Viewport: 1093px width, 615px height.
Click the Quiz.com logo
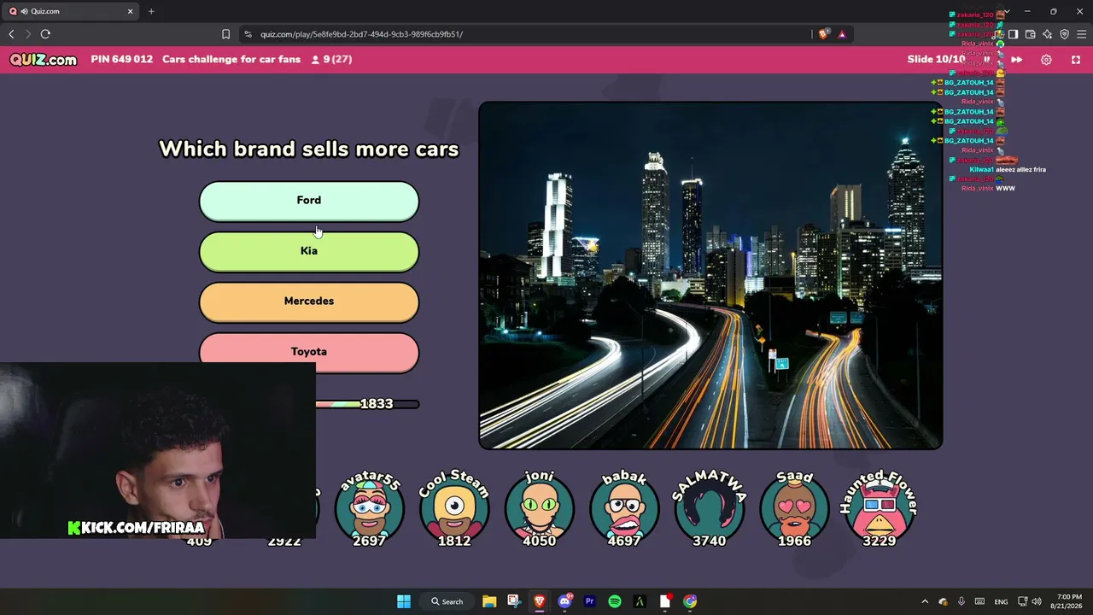[x=44, y=60]
